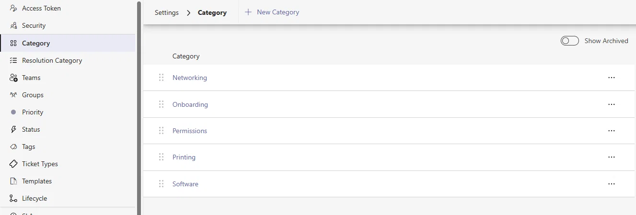Create a New Category
636x215 pixels.
coord(272,12)
